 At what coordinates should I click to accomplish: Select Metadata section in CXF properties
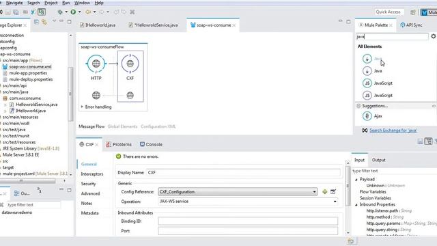(89, 213)
